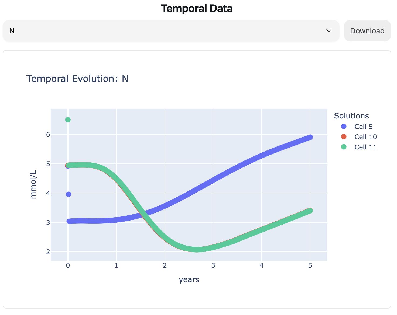The width and height of the screenshot is (397, 315).
Task: Click the dropdown chevron arrow
Action: 328,31
